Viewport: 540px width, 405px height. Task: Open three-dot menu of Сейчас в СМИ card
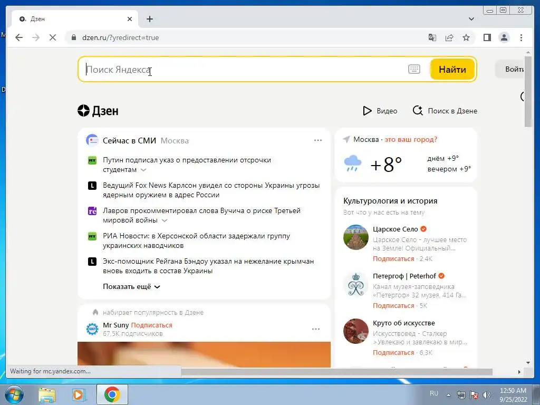click(x=318, y=140)
